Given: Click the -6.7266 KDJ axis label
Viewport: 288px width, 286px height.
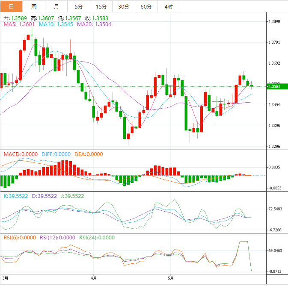Looking at the screenshot, I should coord(275,230).
